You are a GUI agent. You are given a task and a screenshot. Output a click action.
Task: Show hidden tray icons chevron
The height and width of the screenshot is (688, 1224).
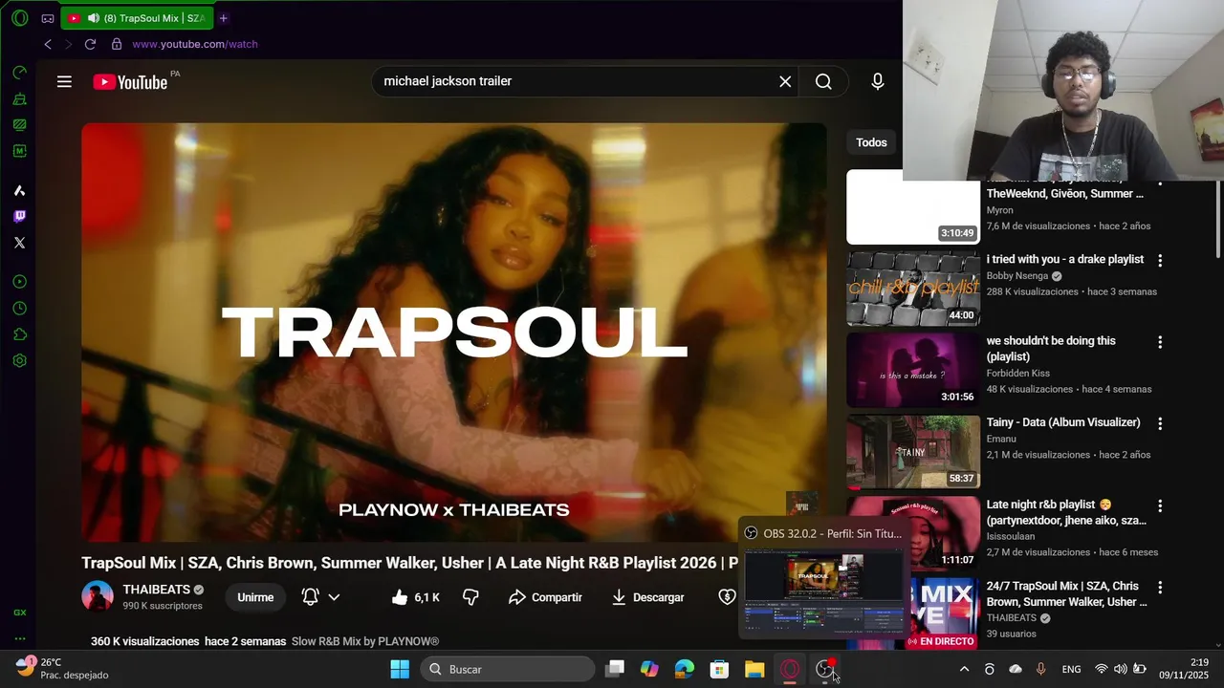(x=964, y=669)
